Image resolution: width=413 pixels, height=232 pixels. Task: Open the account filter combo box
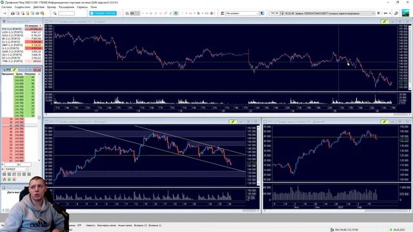point(242,13)
